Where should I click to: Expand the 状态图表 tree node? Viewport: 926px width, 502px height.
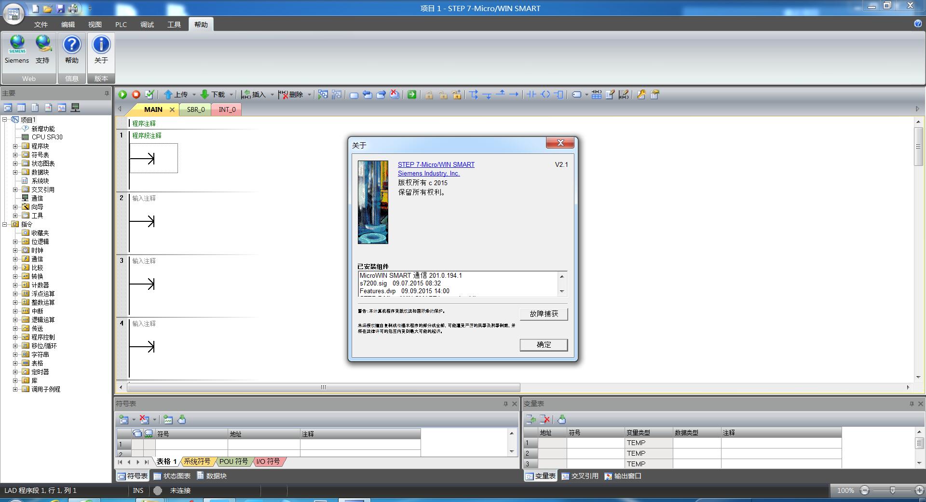tap(15, 163)
